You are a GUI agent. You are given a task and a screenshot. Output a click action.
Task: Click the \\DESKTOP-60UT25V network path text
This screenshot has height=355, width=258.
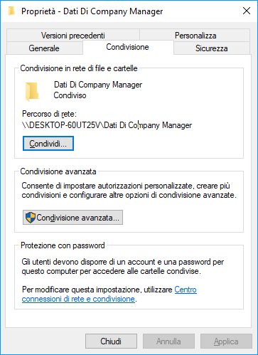(107, 125)
